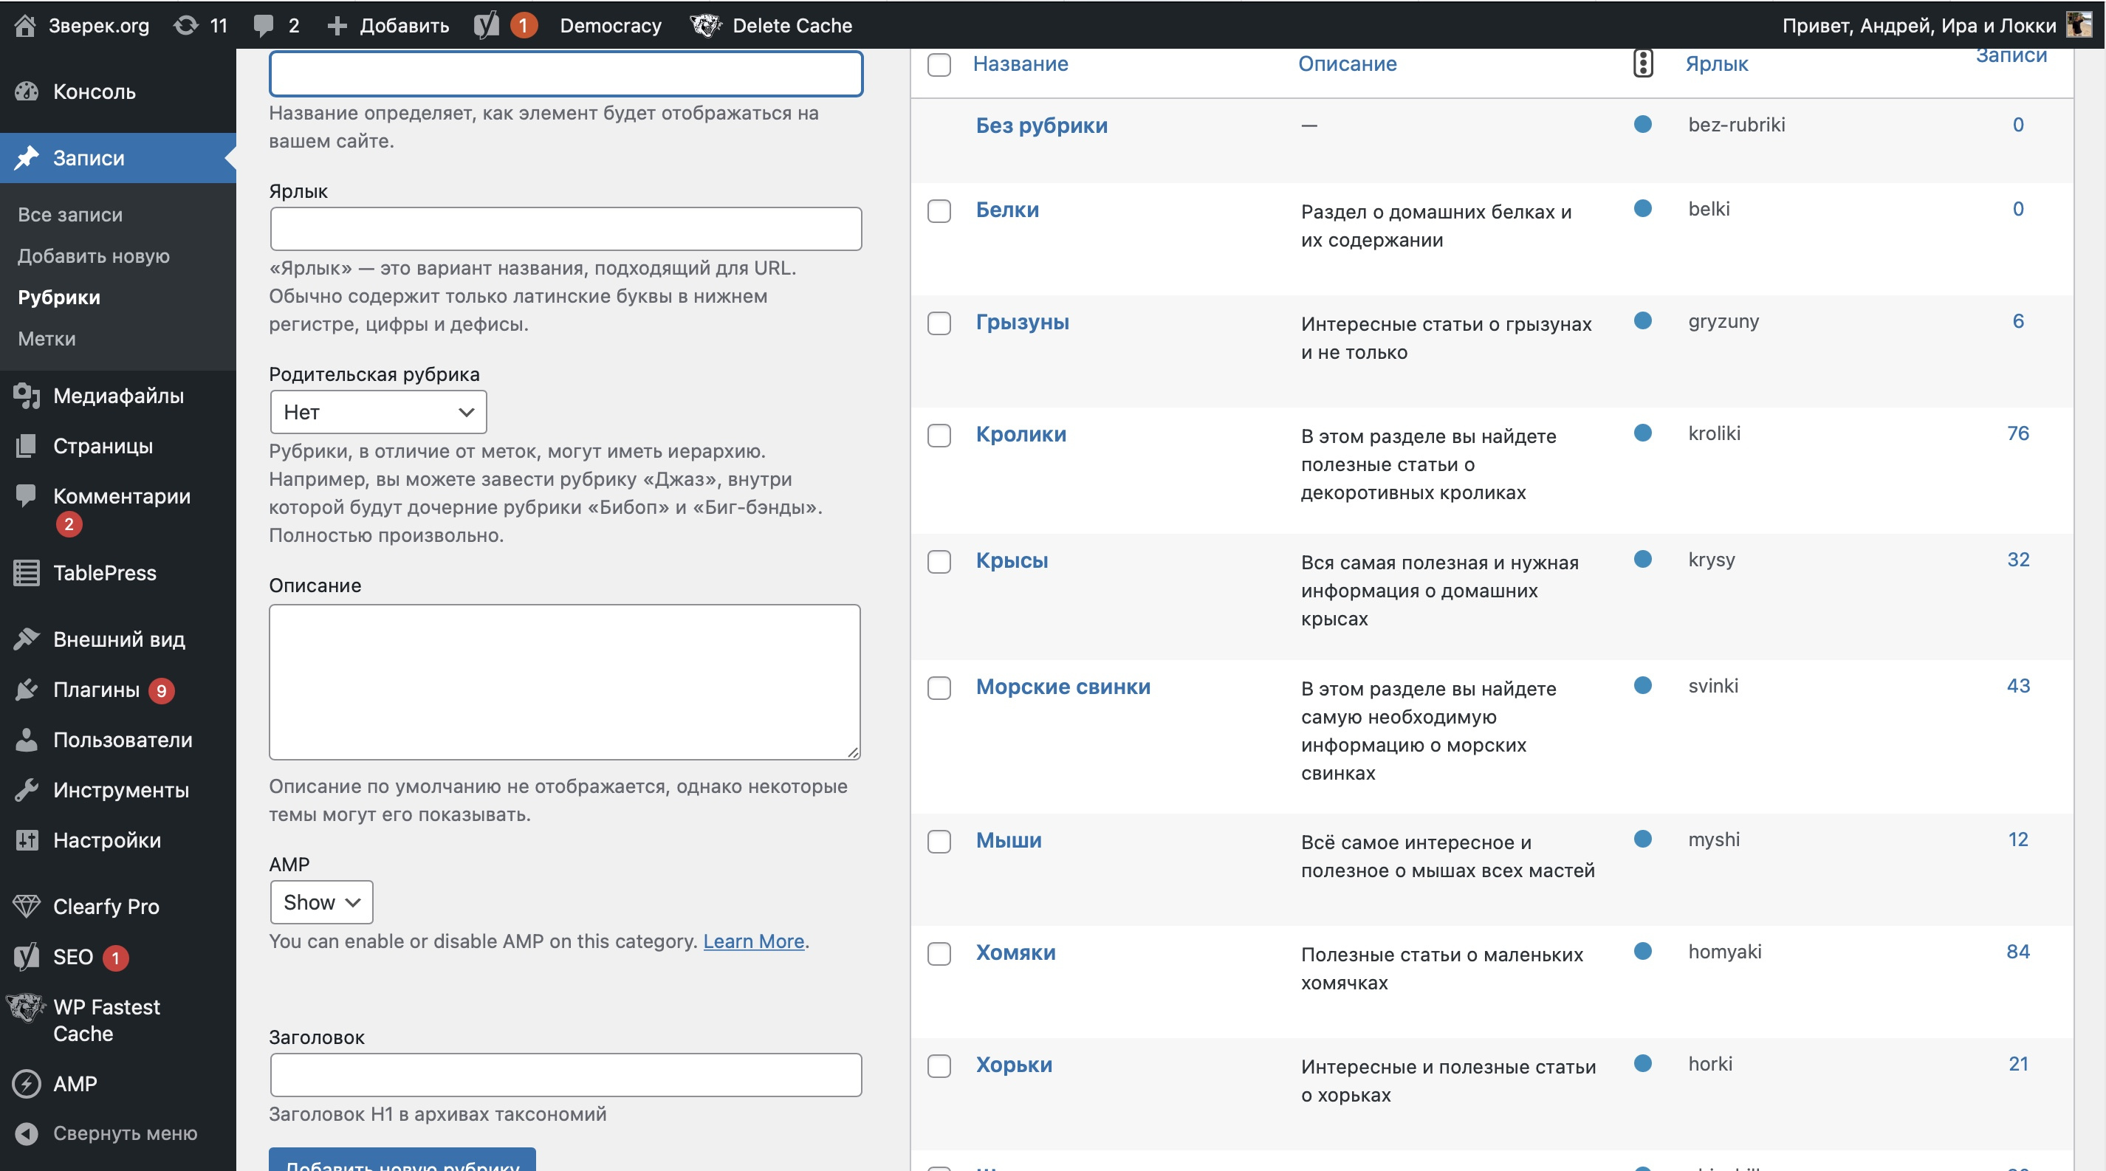Click the Инструменты wrench icon
The image size is (2106, 1171).
26,790
